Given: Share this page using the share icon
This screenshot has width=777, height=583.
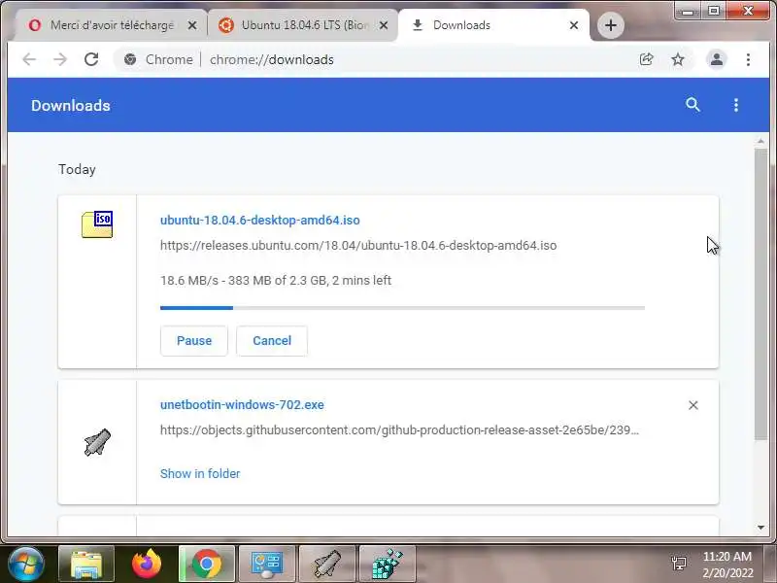Looking at the screenshot, I should click(x=646, y=59).
